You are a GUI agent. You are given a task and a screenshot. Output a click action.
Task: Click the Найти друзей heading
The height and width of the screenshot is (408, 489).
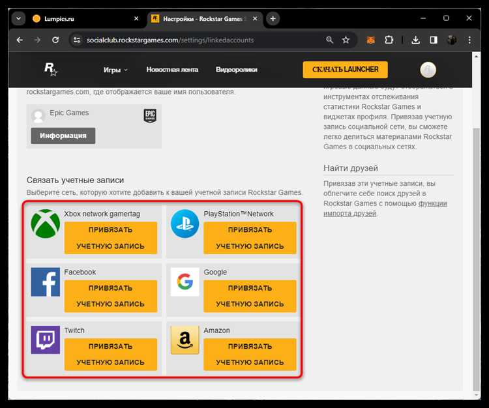point(351,168)
